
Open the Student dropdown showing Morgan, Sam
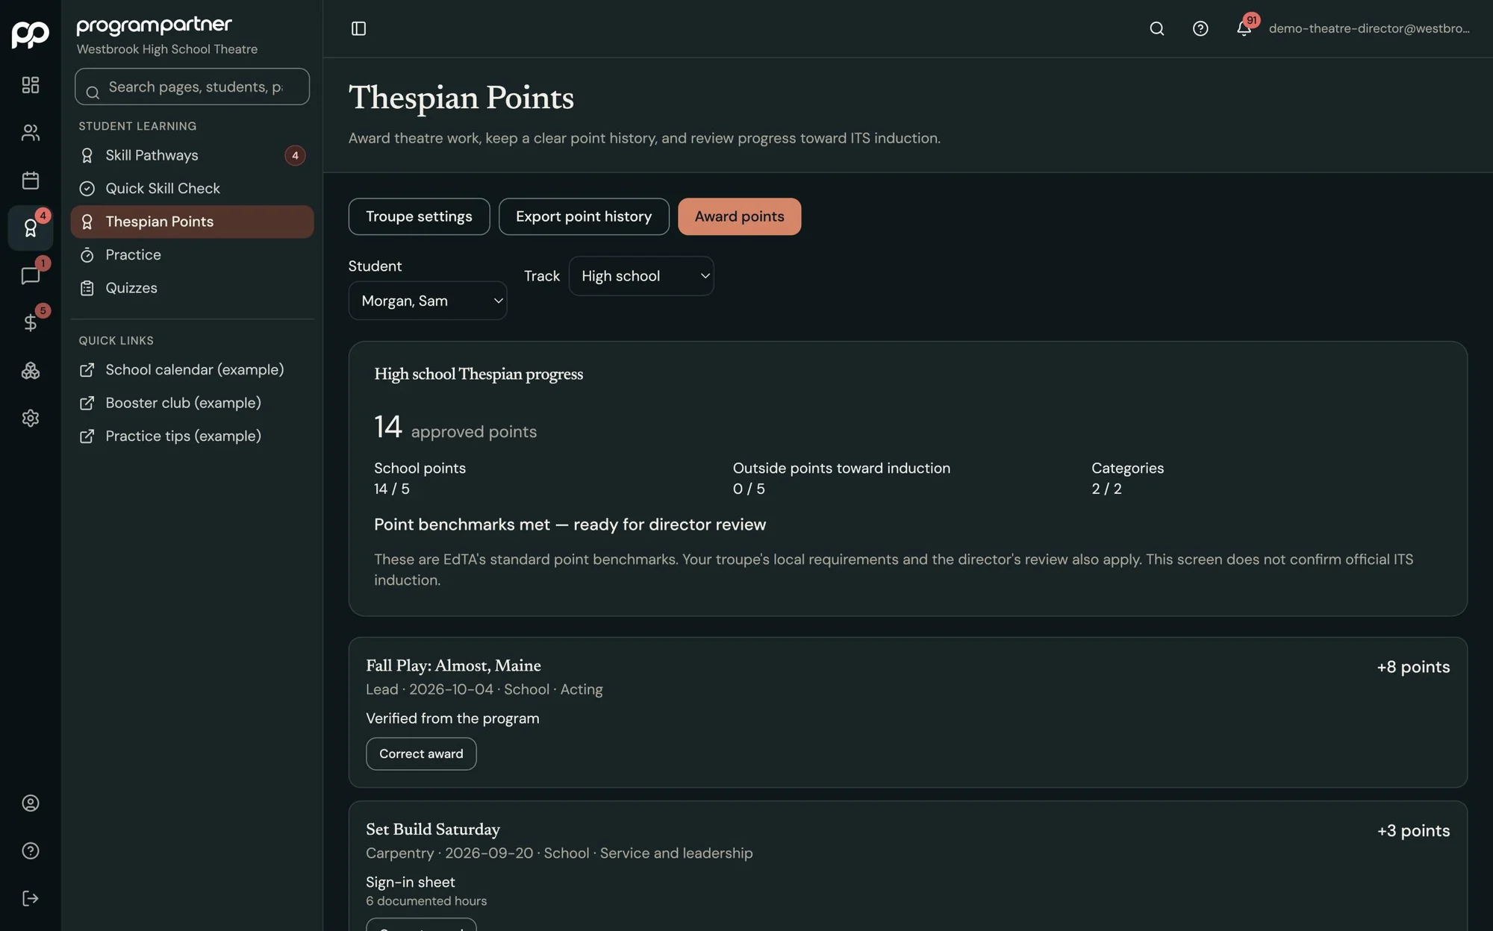tap(428, 301)
